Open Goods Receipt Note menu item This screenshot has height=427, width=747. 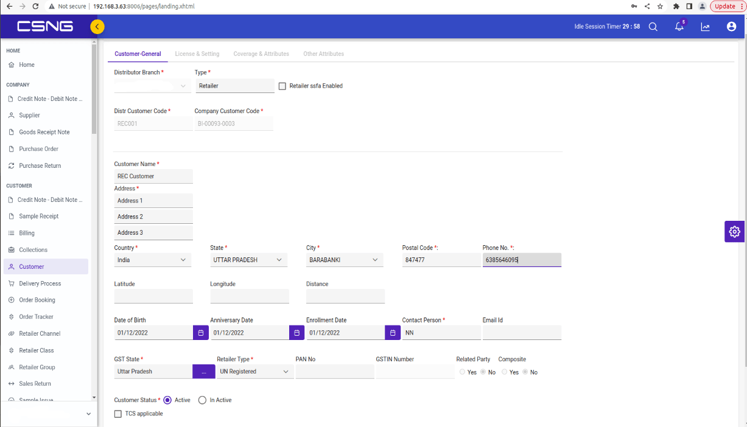click(x=46, y=132)
